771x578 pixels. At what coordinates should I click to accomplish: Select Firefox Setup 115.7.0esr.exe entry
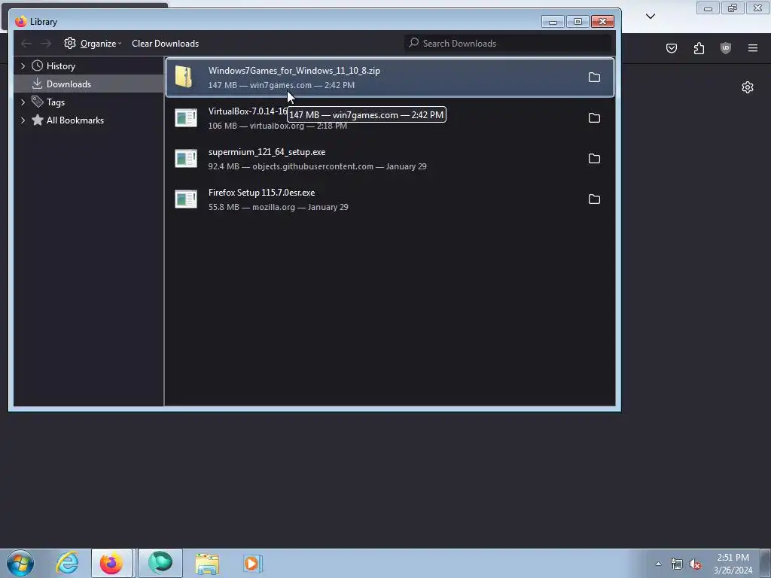[x=390, y=199]
